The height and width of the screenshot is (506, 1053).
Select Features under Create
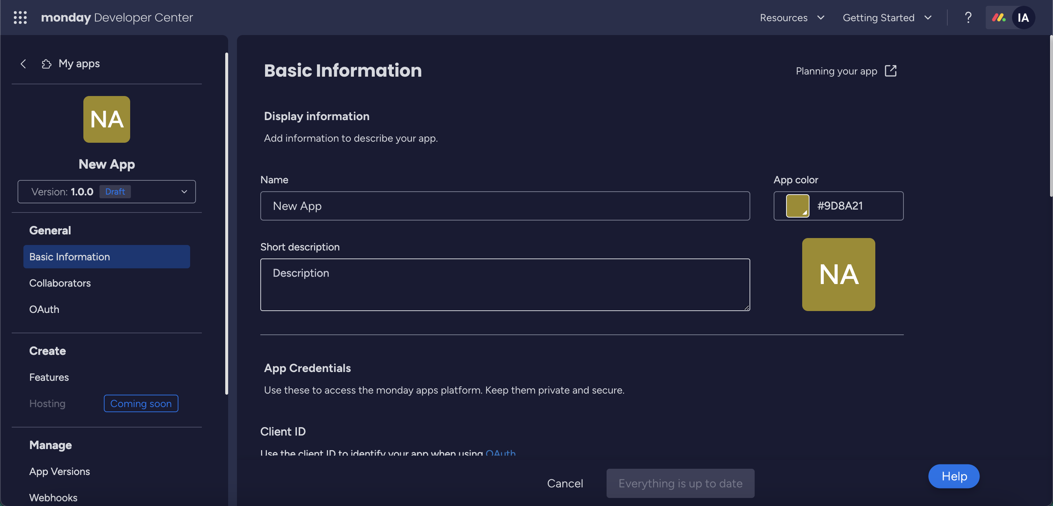click(x=49, y=377)
